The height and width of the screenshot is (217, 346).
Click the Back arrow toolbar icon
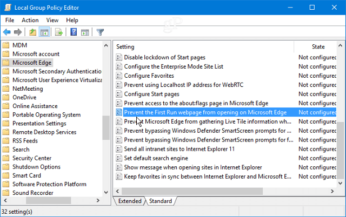click(x=7, y=32)
